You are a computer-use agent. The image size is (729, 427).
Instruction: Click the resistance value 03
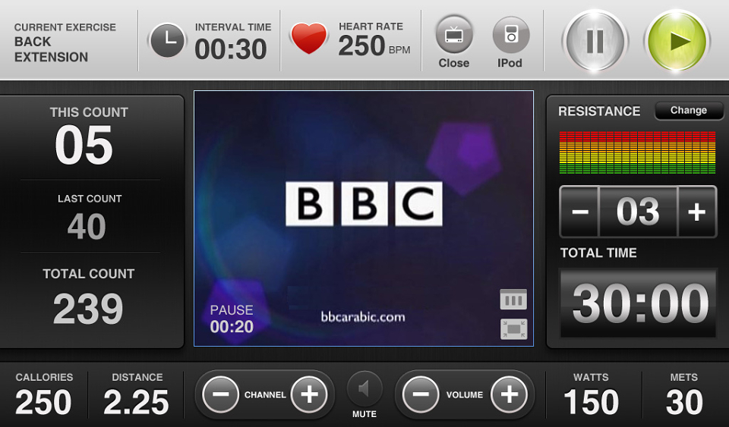pyautogui.click(x=638, y=212)
